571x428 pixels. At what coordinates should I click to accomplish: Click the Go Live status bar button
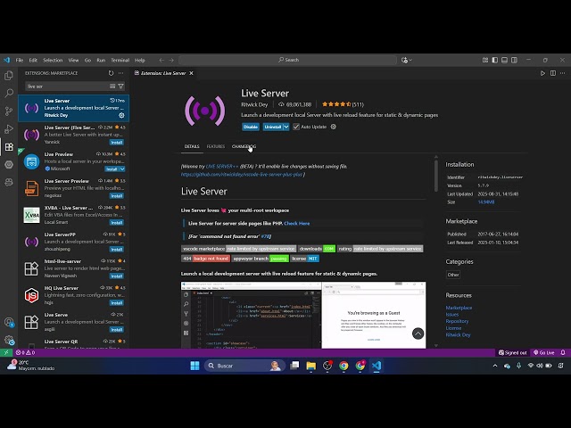click(544, 352)
